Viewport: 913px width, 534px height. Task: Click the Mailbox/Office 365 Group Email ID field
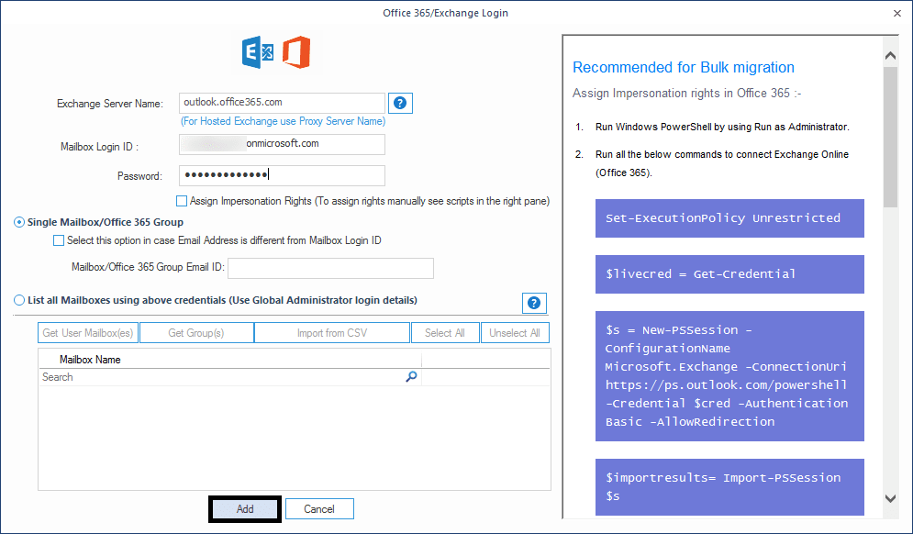click(330, 269)
